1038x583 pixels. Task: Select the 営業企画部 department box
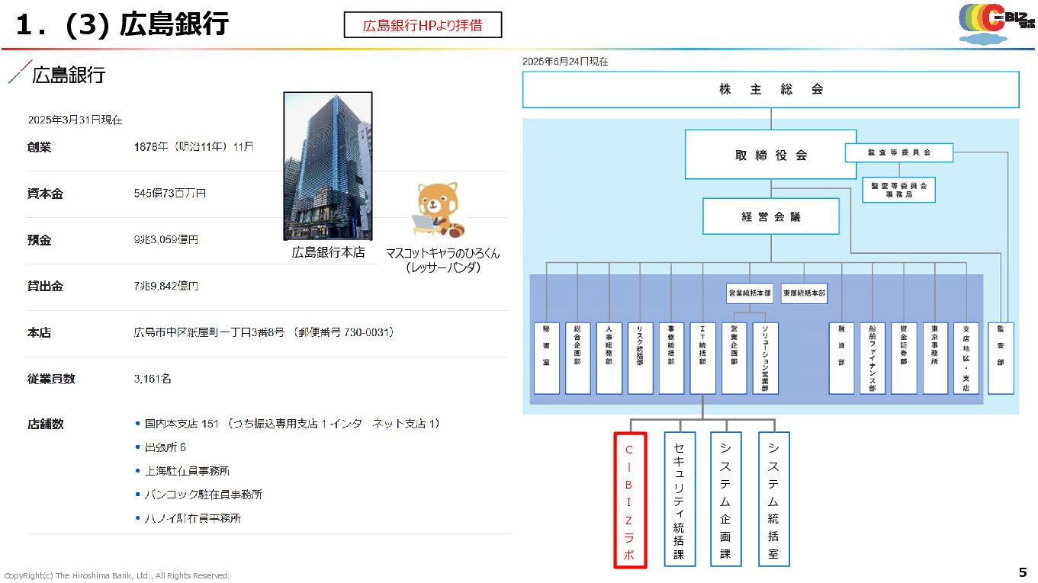pyautogui.click(x=734, y=358)
